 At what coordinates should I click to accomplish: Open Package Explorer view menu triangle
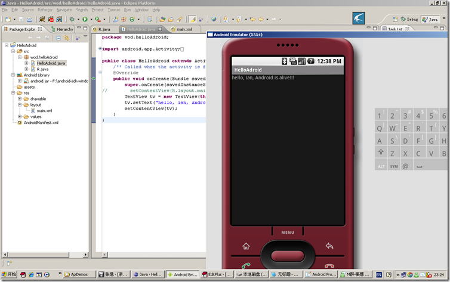[x=85, y=36]
